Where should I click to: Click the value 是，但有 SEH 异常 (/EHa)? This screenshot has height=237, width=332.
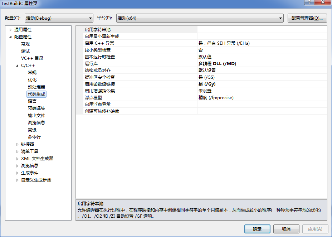pos(224,43)
